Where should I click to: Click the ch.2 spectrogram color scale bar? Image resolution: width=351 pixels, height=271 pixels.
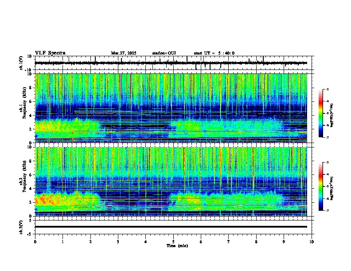(x=320, y=186)
